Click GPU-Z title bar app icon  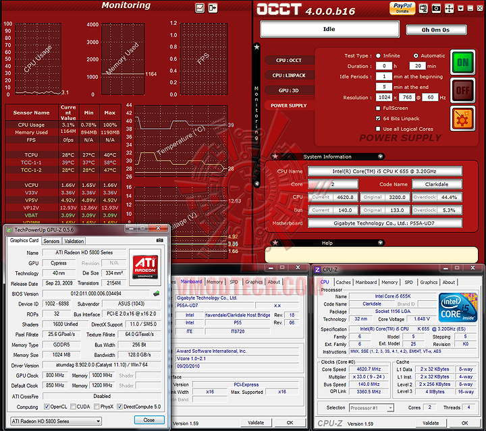point(9,230)
